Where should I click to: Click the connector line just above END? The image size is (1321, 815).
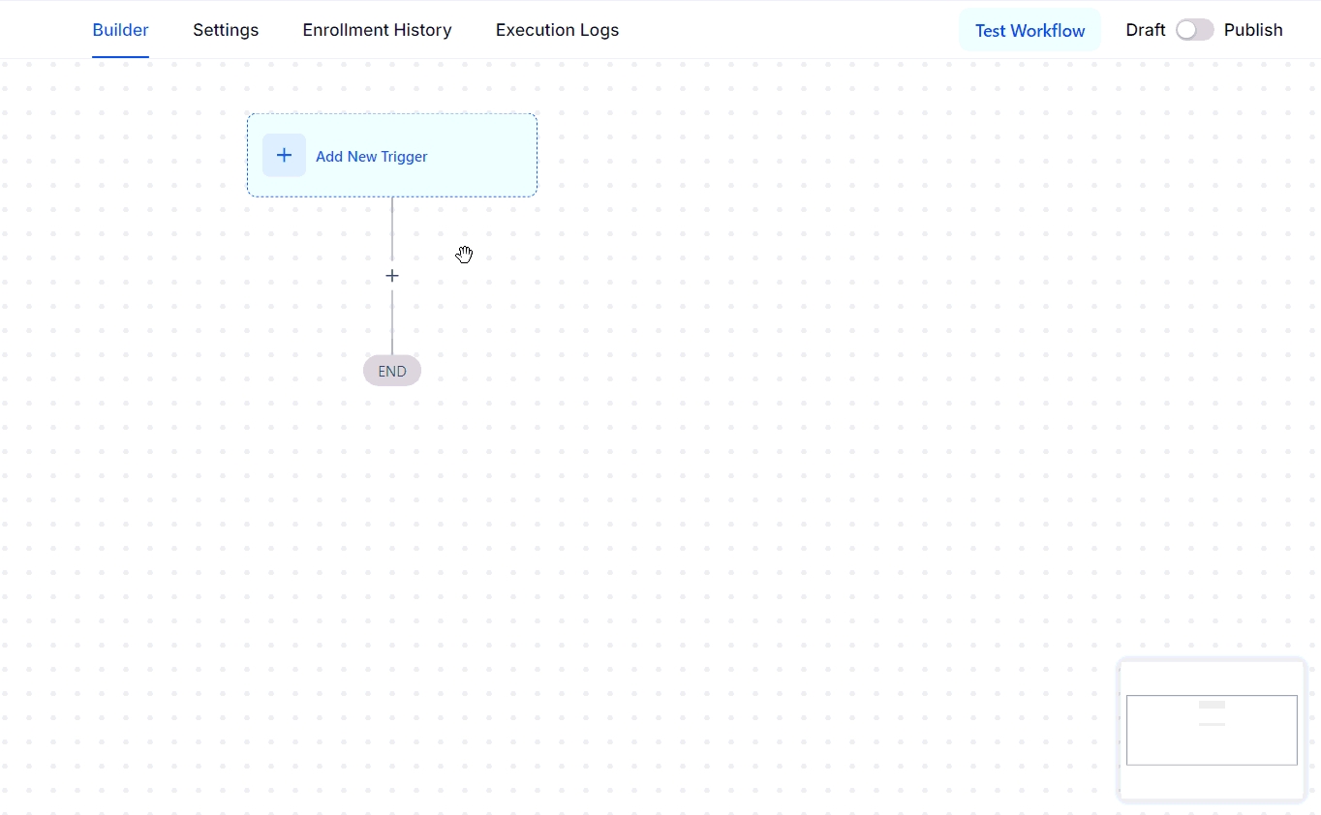pos(392,329)
